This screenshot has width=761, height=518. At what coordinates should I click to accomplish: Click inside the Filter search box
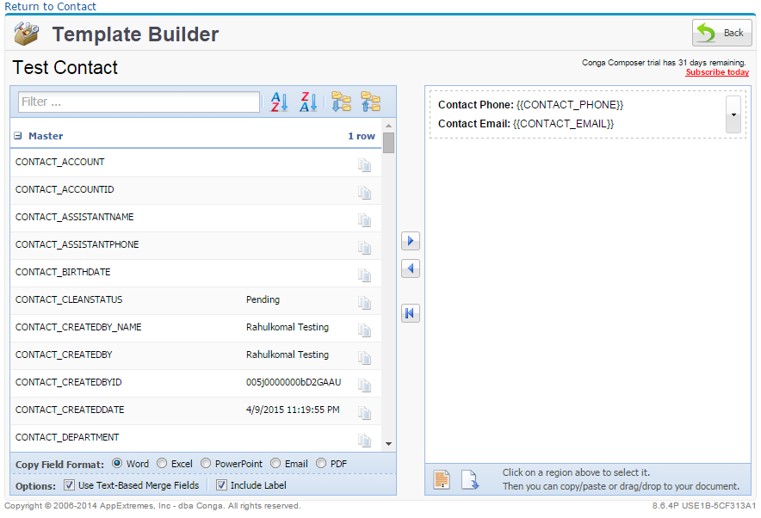[138, 102]
